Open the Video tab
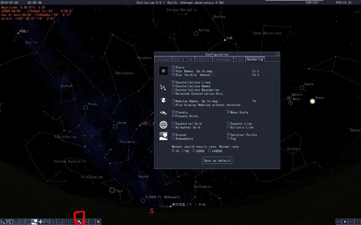 pos(239,59)
